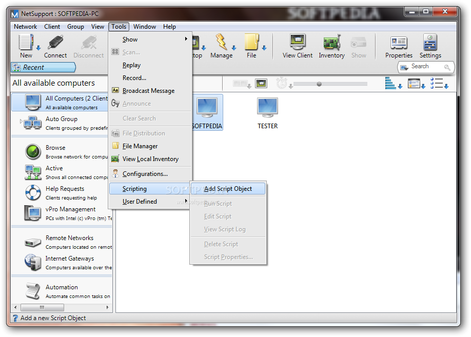Image resolution: width=471 pixels, height=337 pixels.
Task: Click the help question mark status icon
Action: pyautogui.click(x=15, y=318)
